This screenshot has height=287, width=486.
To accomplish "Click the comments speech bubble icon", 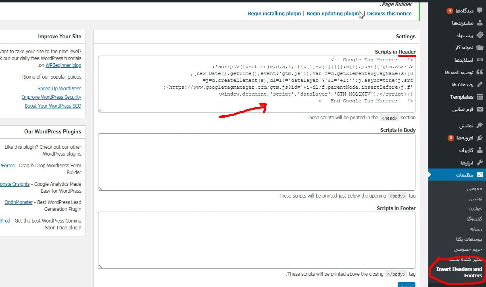I will click(x=480, y=10).
